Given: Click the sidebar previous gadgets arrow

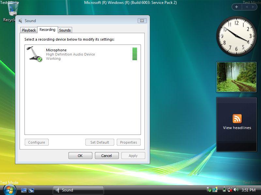Looking at the screenshot, I should pyautogui.click(x=247, y=7).
